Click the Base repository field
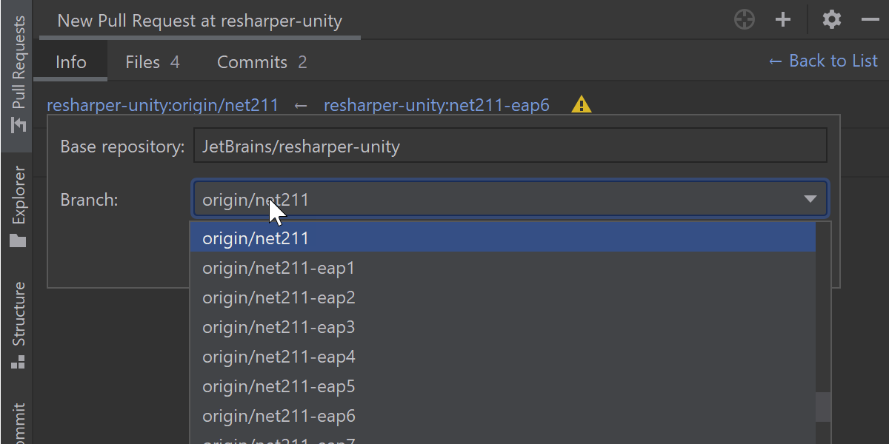This screenshot has height=444, width=889. (x=510, y=146)
